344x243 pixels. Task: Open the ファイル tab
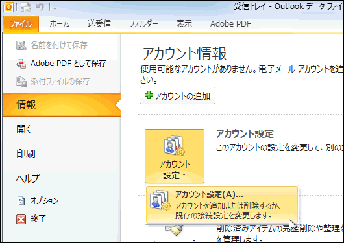pyautogui.click(x=21, y=24)
